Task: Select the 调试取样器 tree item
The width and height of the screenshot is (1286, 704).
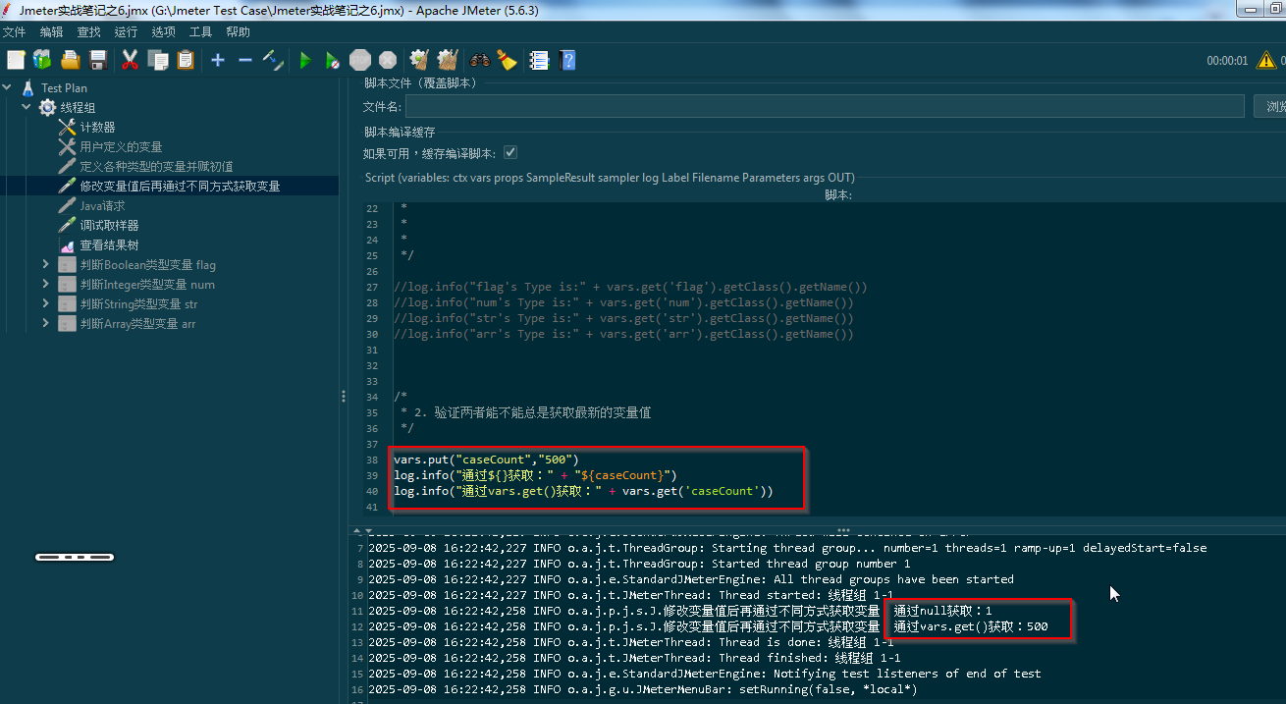Action: tap(109, 225)
